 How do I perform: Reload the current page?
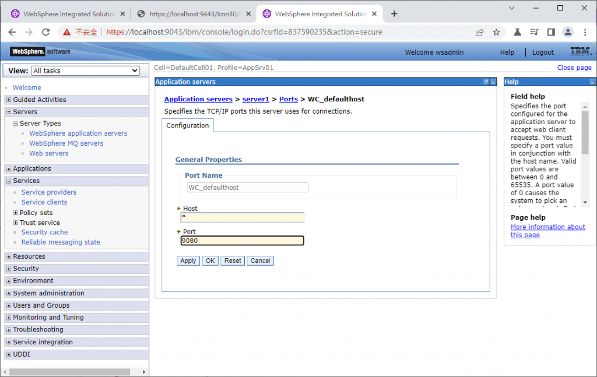[45, 32]
